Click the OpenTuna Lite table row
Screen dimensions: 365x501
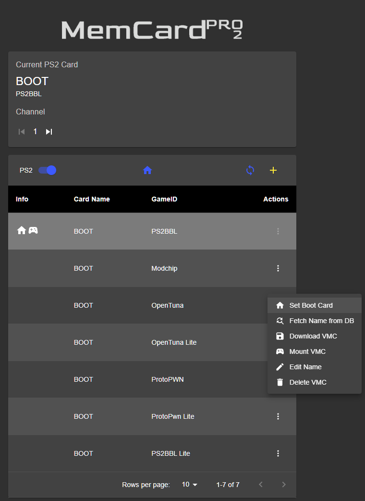coord(144,342)
